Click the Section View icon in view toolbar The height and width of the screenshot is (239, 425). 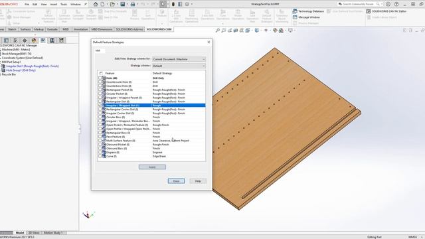pos(236,31)
